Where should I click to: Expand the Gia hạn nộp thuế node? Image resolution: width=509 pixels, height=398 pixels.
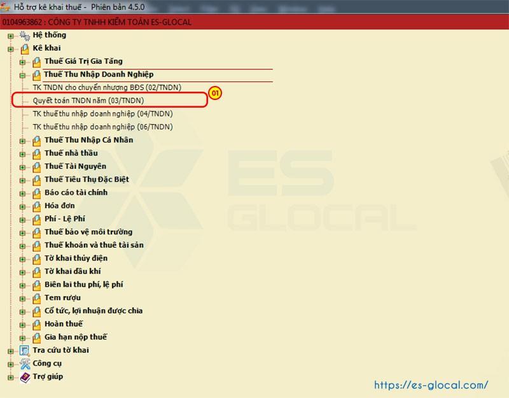(22, 338)
